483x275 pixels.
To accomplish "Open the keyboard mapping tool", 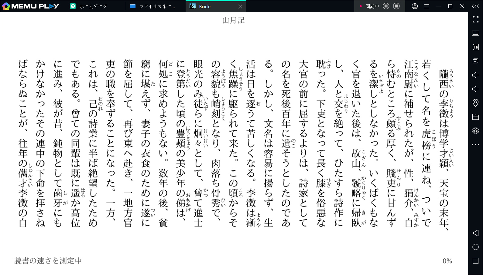I will [x=476, y=33].
